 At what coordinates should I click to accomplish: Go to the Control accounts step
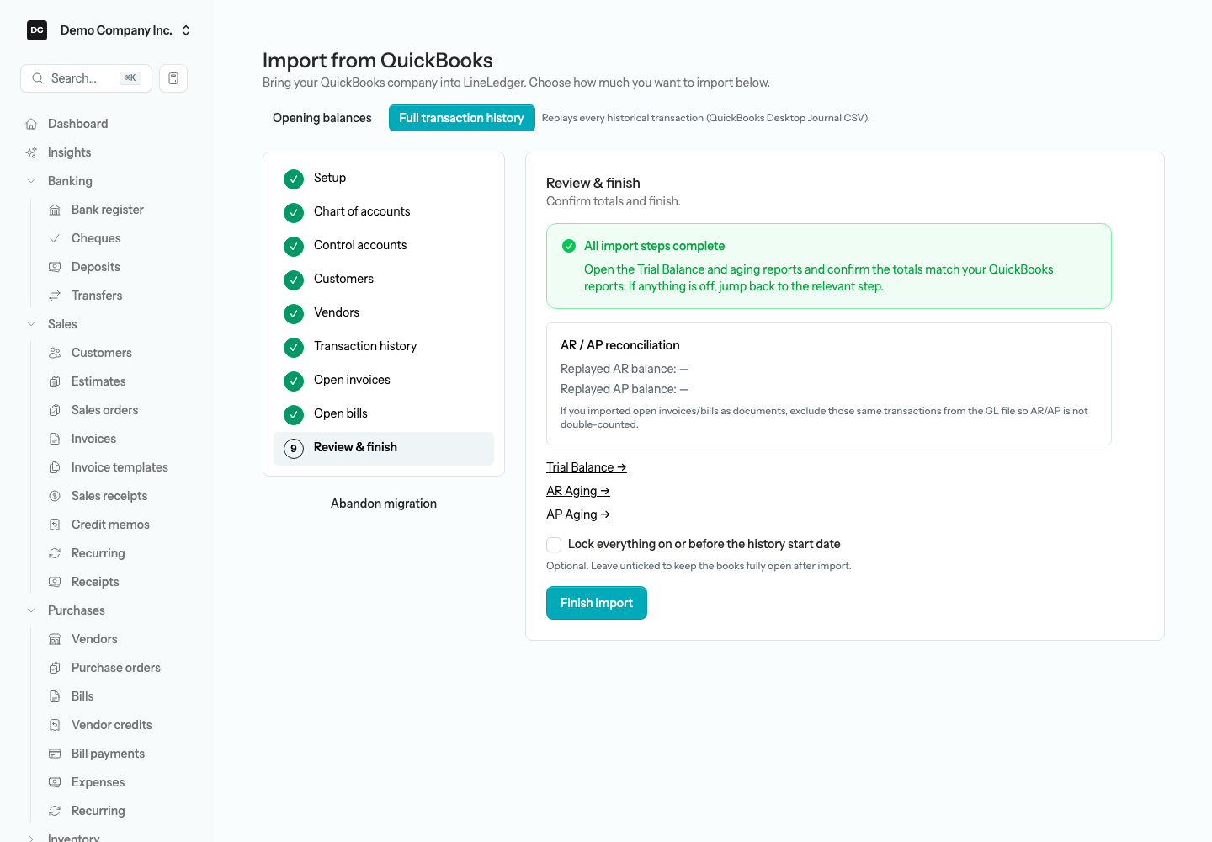point(384,246)
